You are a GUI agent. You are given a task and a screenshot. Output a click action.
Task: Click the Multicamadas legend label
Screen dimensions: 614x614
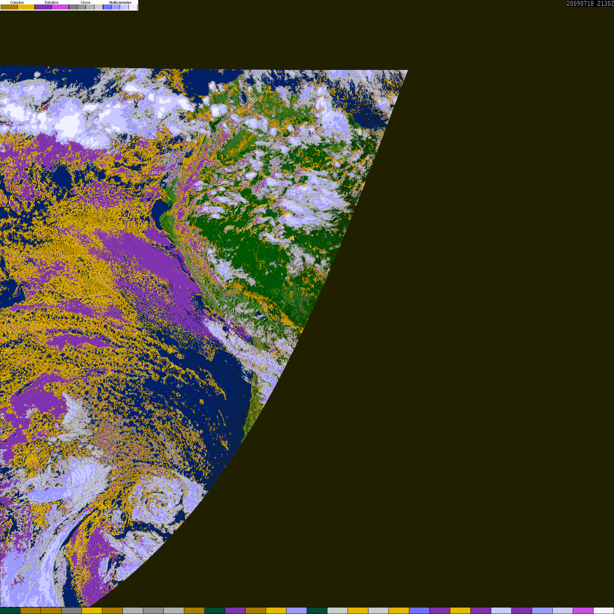120,2
